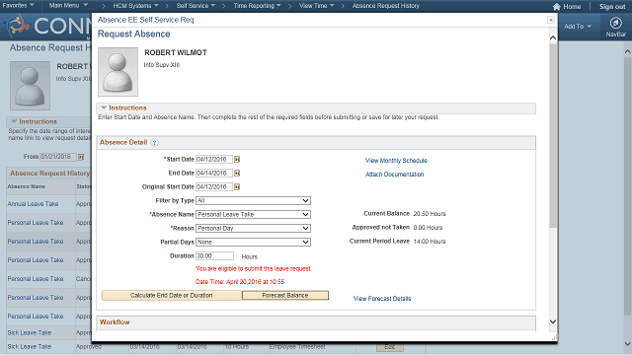Viewport: 632px width, 355px height.
Task: Open the Main Menu dropdown
Action: point(68,6)
